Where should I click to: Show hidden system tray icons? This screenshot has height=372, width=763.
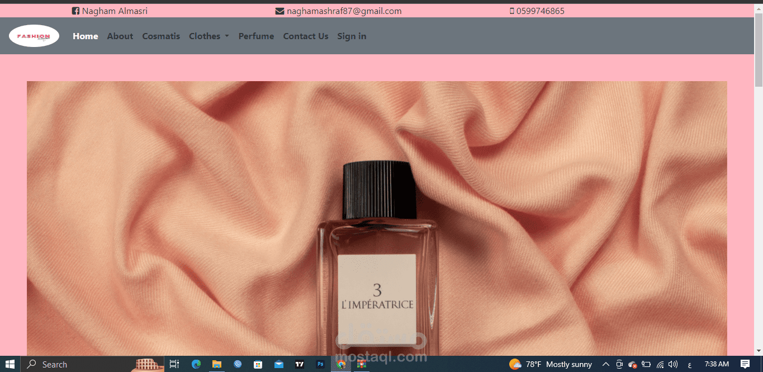(605, 364)
